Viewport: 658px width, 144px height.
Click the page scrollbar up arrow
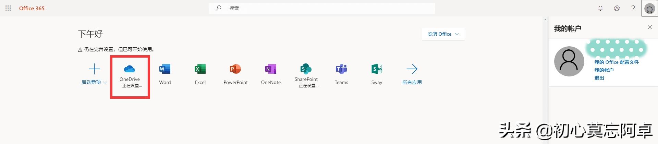tap(546, 20)
